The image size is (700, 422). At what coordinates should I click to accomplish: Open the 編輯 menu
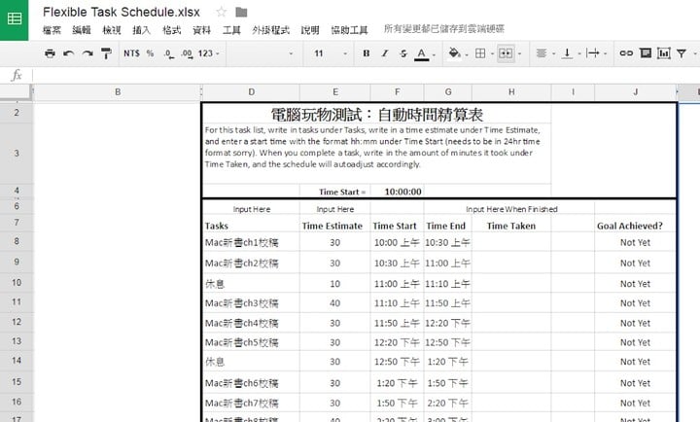pos(82,30)
